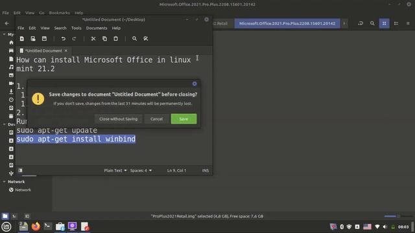Show tree view button in file manager status bar
The width and height of the screenshot is (415, 233).
tap(14, 216)
